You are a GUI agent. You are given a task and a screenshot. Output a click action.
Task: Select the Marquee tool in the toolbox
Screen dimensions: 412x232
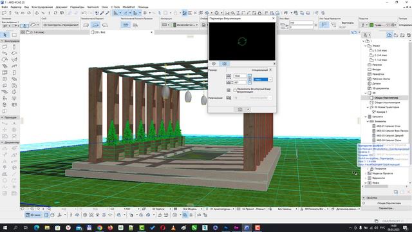click(x=14, y=35)
